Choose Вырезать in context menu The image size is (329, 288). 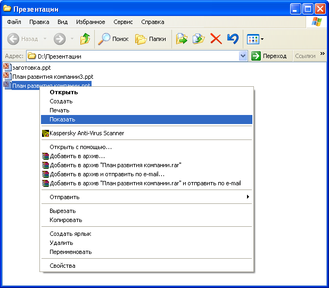146,211
